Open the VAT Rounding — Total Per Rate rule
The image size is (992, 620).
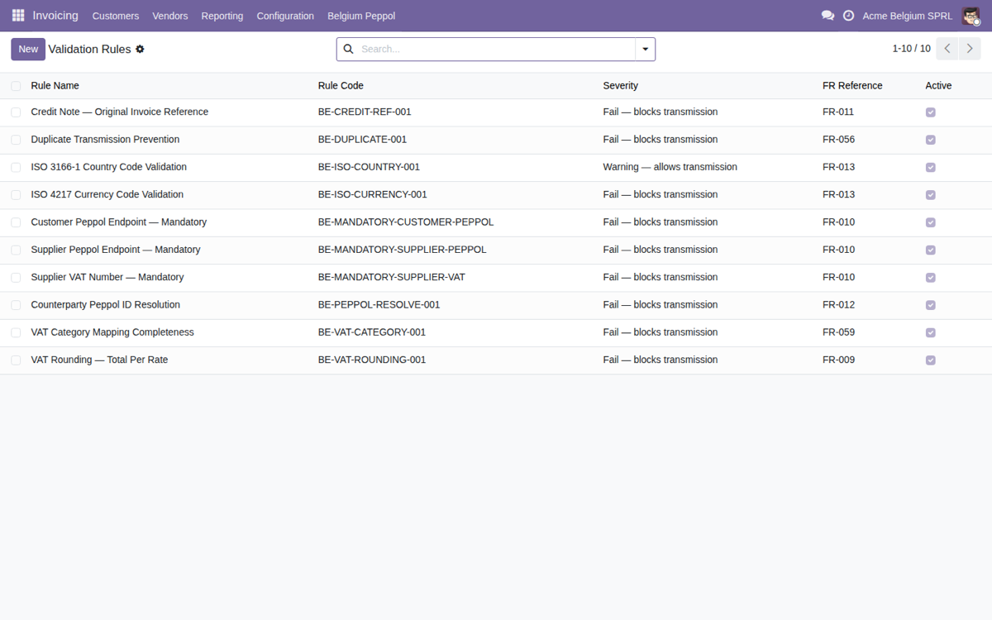[99, 360]
